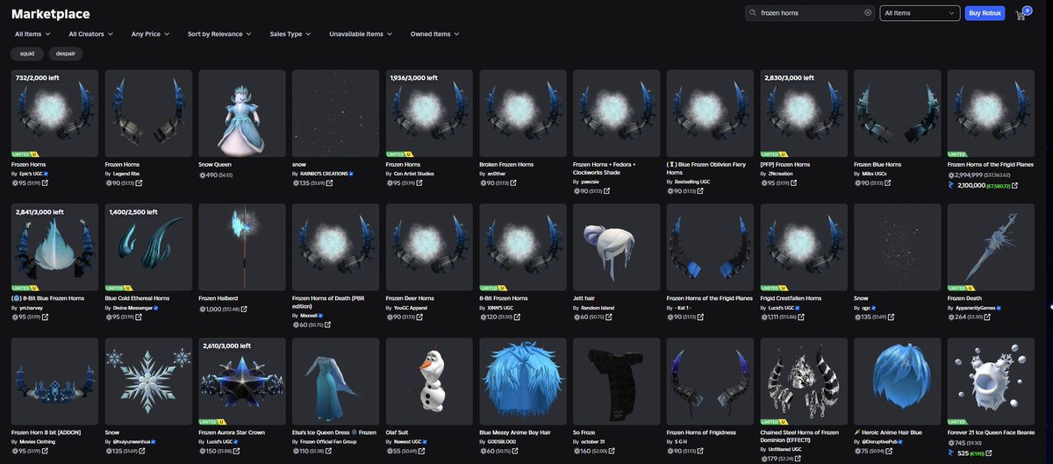1053x464 pixels.
Task: Click the external-link icon for So Froze
Action: click(x=612, y=450)
